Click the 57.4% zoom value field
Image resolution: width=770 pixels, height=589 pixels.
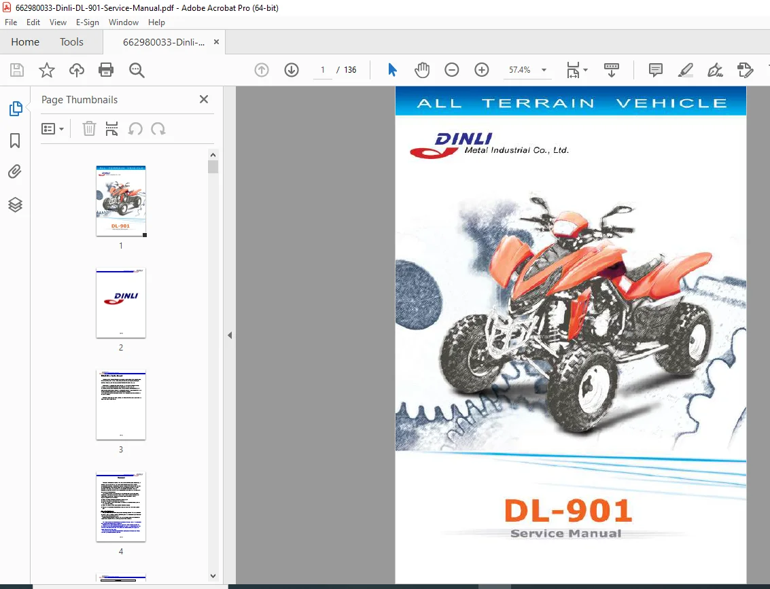pos(519,70)
